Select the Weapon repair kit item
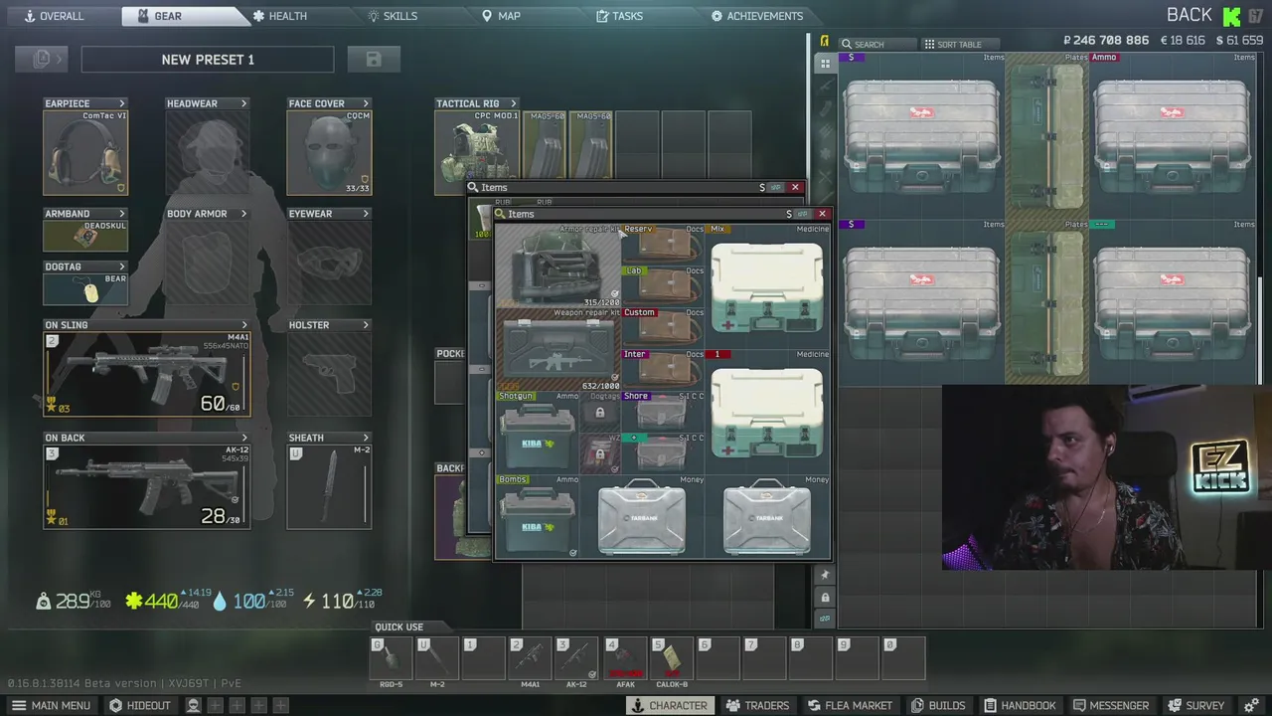1272x716 pixels. pos(557,349)
